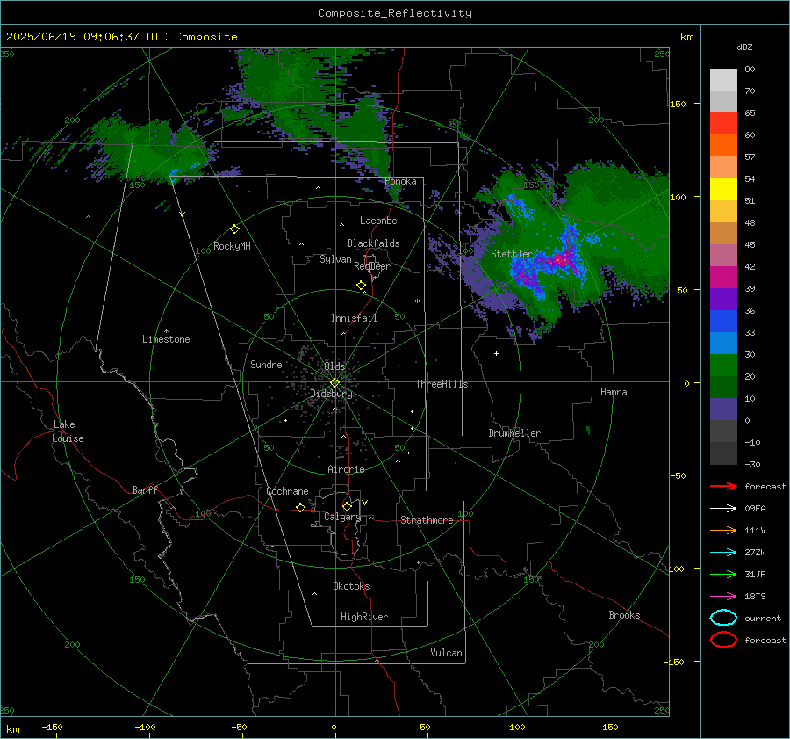
Task: Click the Vulcan label
Action: (x=447, y=653)
